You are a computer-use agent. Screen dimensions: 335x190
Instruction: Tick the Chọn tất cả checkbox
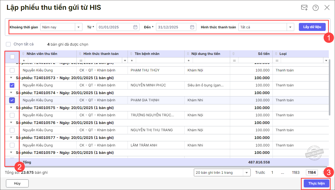9,44
